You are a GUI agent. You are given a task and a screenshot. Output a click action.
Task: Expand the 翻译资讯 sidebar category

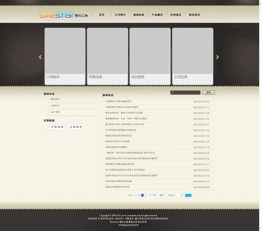(x=55, y=99)
